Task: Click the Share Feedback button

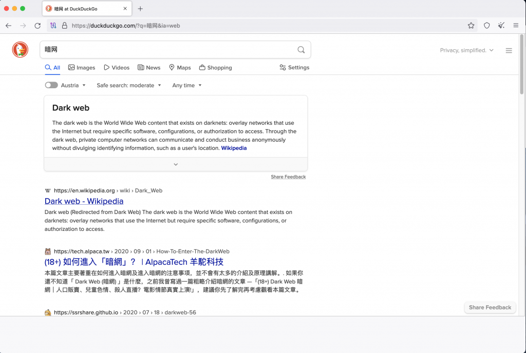Action: (x=490, y=307)
